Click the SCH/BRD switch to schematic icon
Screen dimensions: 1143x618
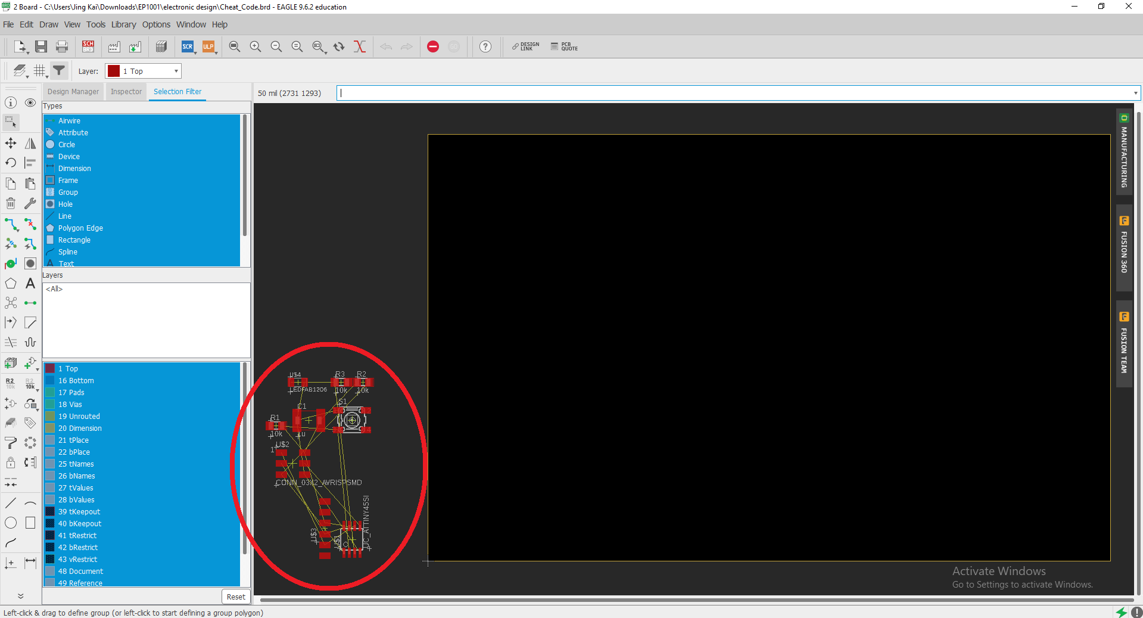pyautogui.click(x=88, y=46)
